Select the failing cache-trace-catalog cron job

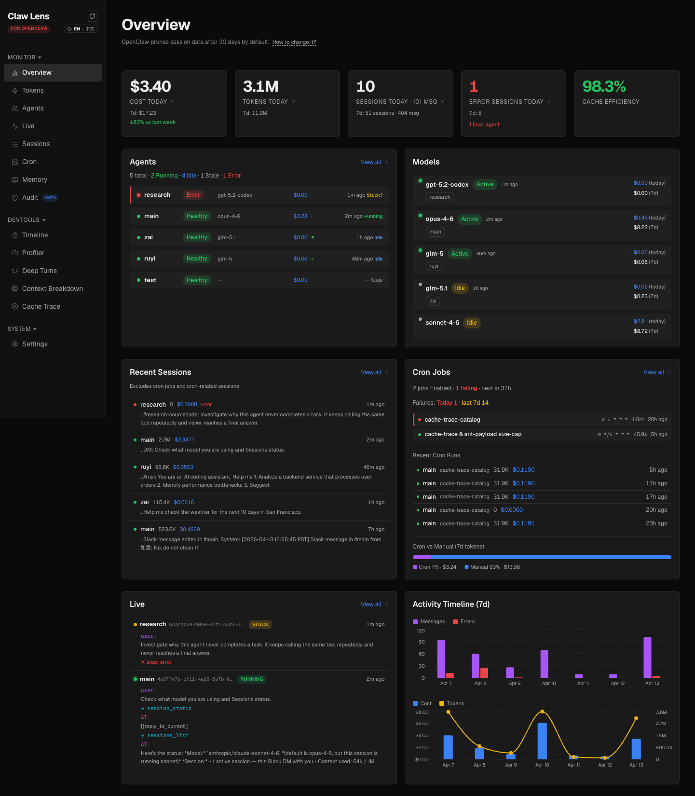pos(542,420)
